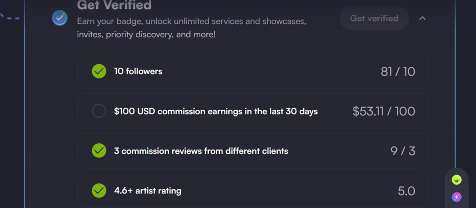Screen dimensions: 476x208
Task: Click 3 commission reviews from different clients
Action: [x=201, y=151]
